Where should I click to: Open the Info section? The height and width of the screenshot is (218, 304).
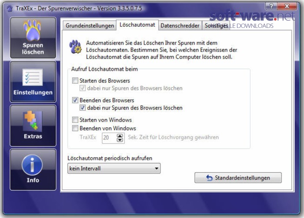pos(33,170)
